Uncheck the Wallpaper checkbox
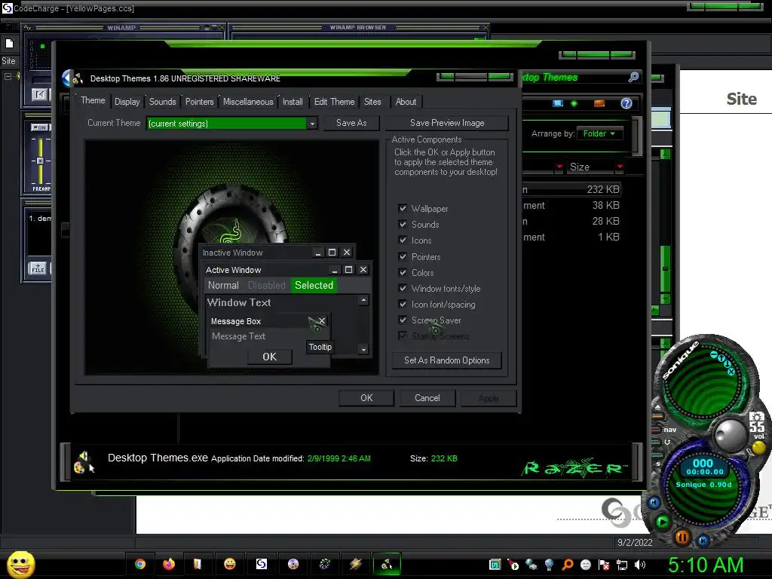This screenshot has height=579, width=772. (403, 208)
